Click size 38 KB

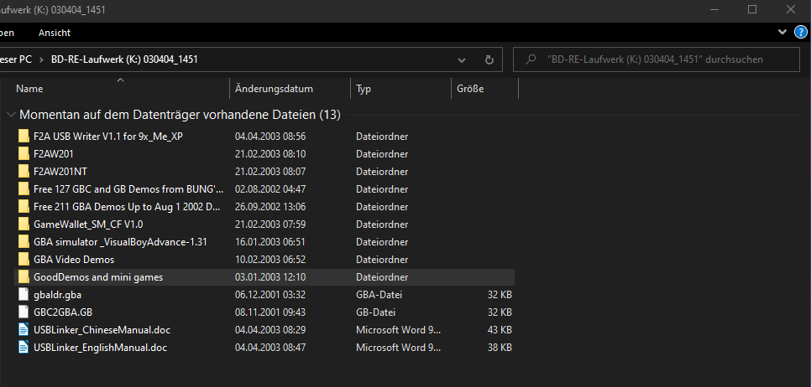[x=500, y=348]
